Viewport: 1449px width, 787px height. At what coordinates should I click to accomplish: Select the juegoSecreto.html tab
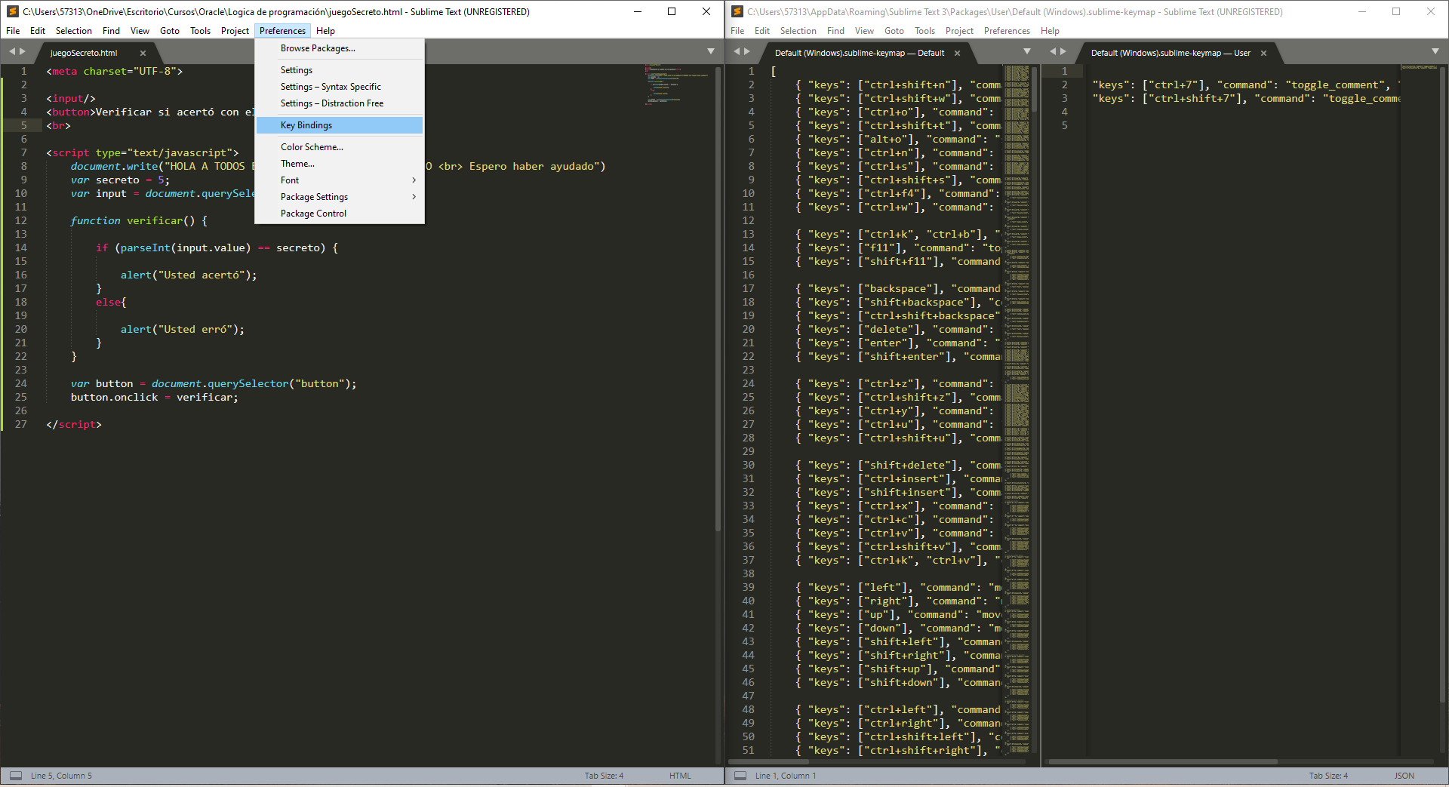[84, 53]
